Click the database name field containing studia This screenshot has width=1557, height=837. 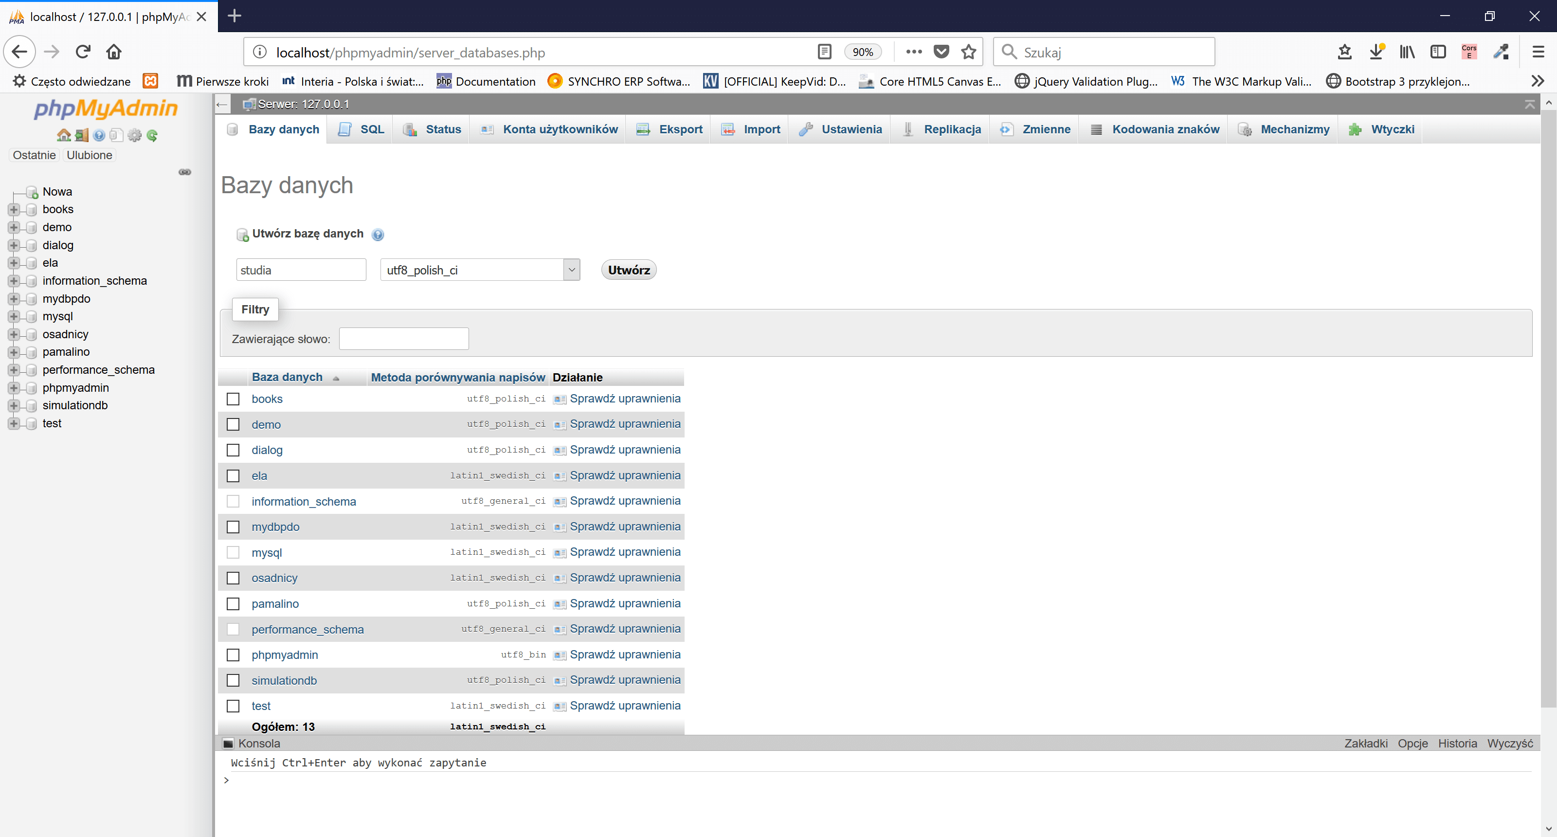pyautogui.click(x=301, y=270)
